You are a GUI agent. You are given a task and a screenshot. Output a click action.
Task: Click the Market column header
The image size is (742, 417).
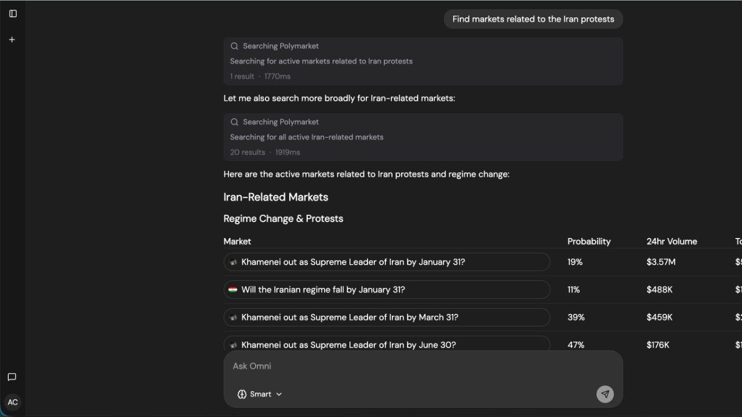[237, 242]
